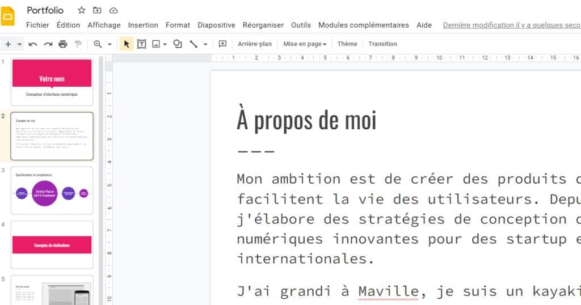Insert an image with the image icon
The image size is (581, 305).
pyautogui.click(x=156, y=44)
